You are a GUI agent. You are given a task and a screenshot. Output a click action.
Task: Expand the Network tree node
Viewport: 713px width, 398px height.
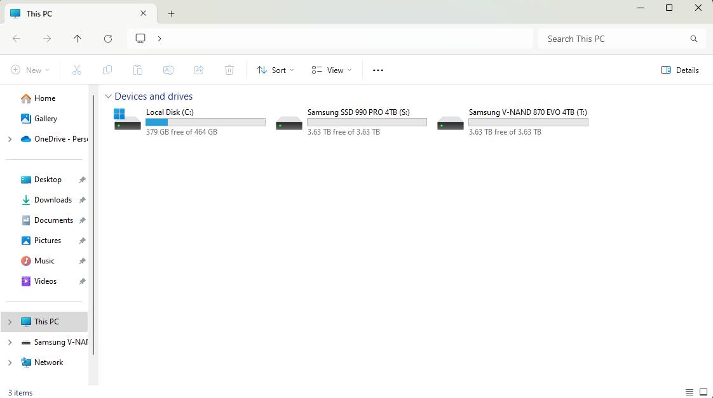pos(10,362)
